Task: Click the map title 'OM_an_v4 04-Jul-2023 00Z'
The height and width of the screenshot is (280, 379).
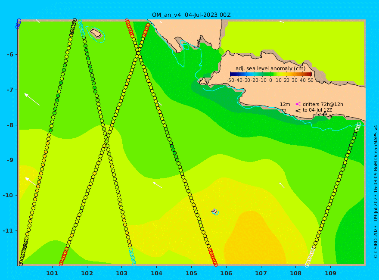Action: coord(191,15)
